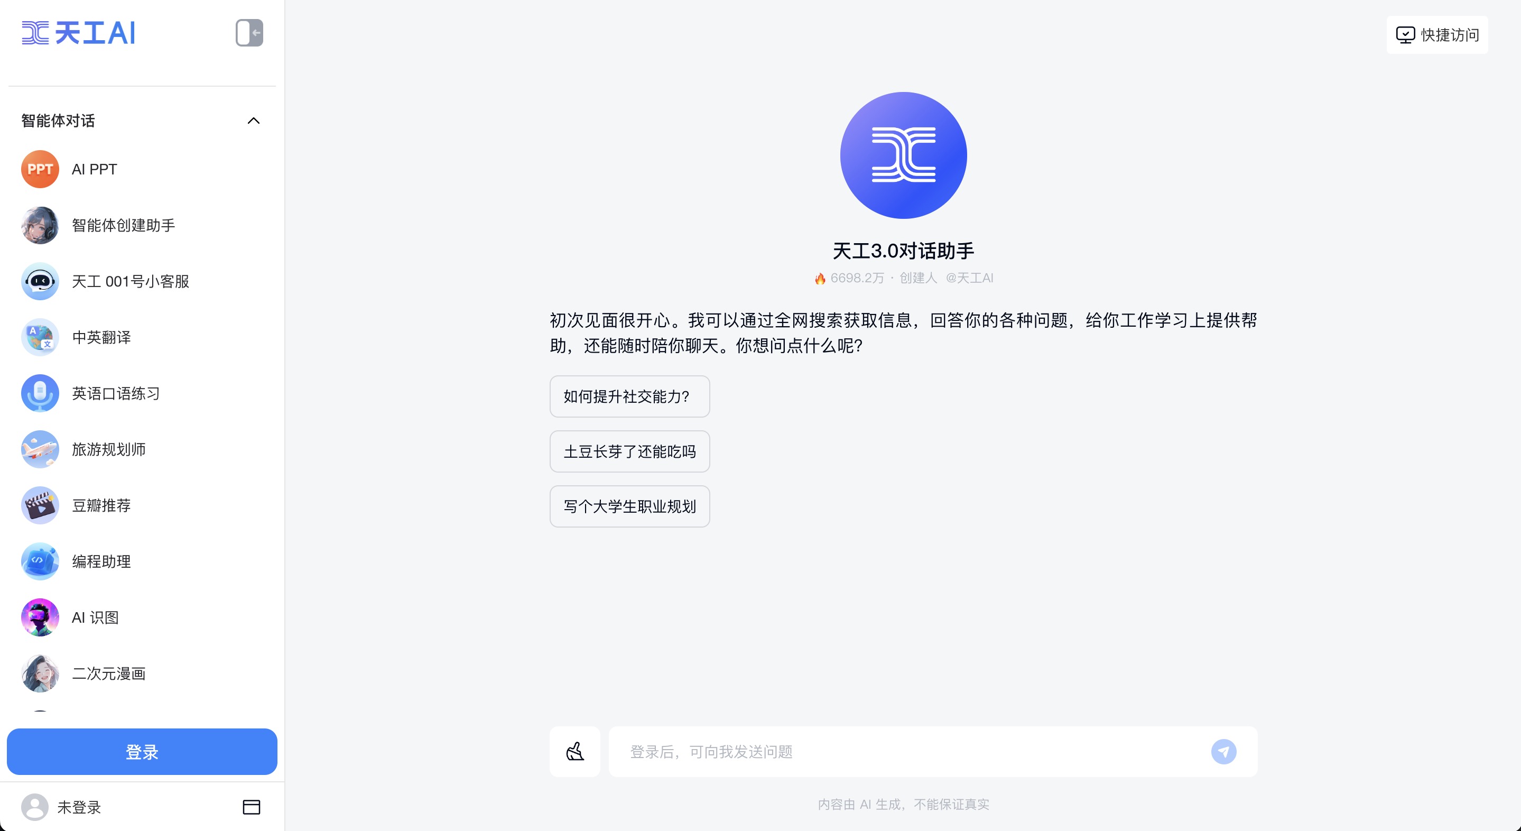The image size is (1521, 831).
Task: Choose the 中英翻译 translation icon
Action: click(40, 337)
